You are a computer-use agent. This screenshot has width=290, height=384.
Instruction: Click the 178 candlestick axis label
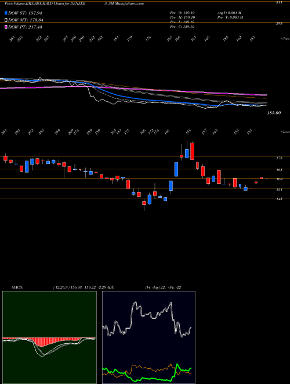[279, 158]
